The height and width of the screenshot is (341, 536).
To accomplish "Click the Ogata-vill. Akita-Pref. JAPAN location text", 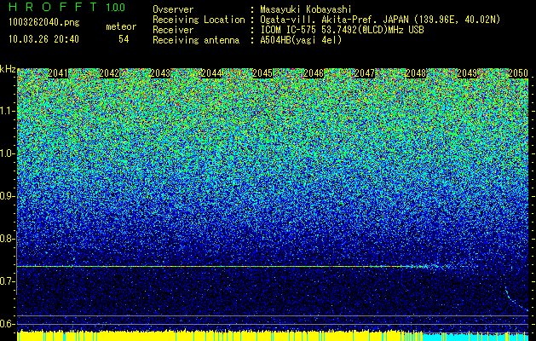I will [x=380, y=20].
